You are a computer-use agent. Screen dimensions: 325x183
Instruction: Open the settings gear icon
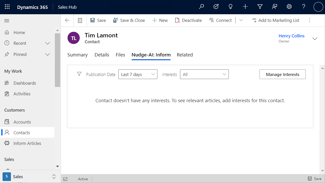[289, 7]
